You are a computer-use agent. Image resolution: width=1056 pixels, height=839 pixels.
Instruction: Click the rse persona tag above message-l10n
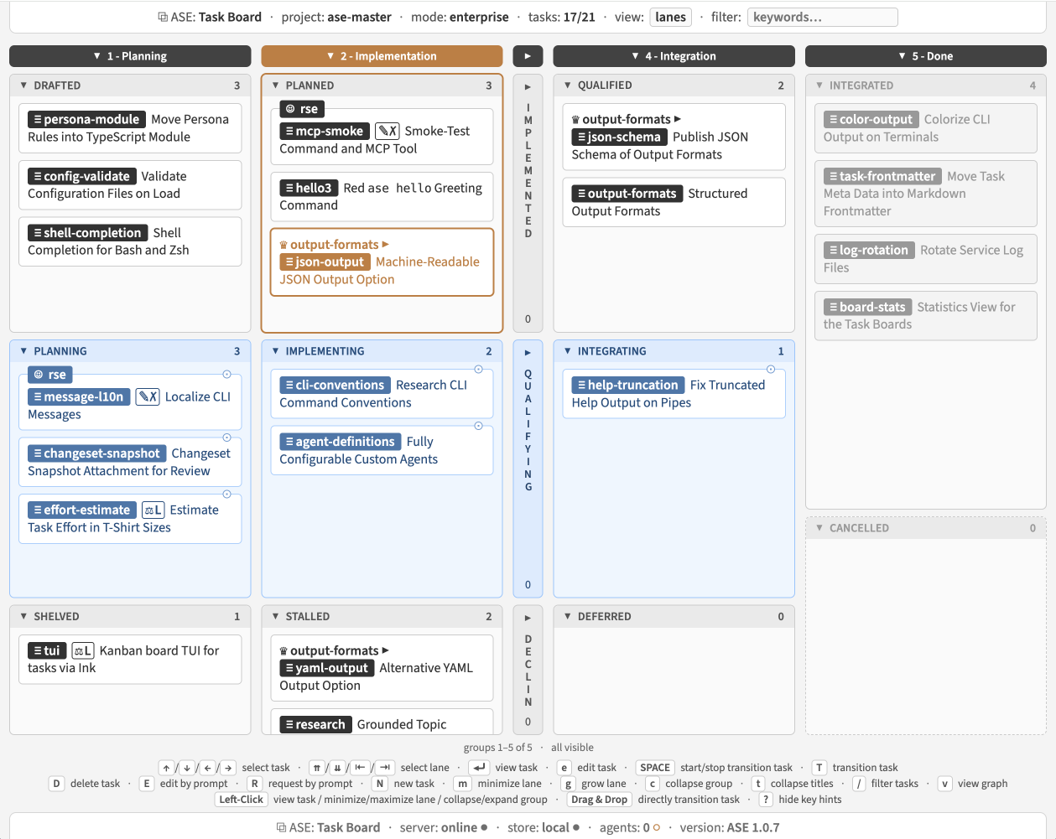pos(50,375)
